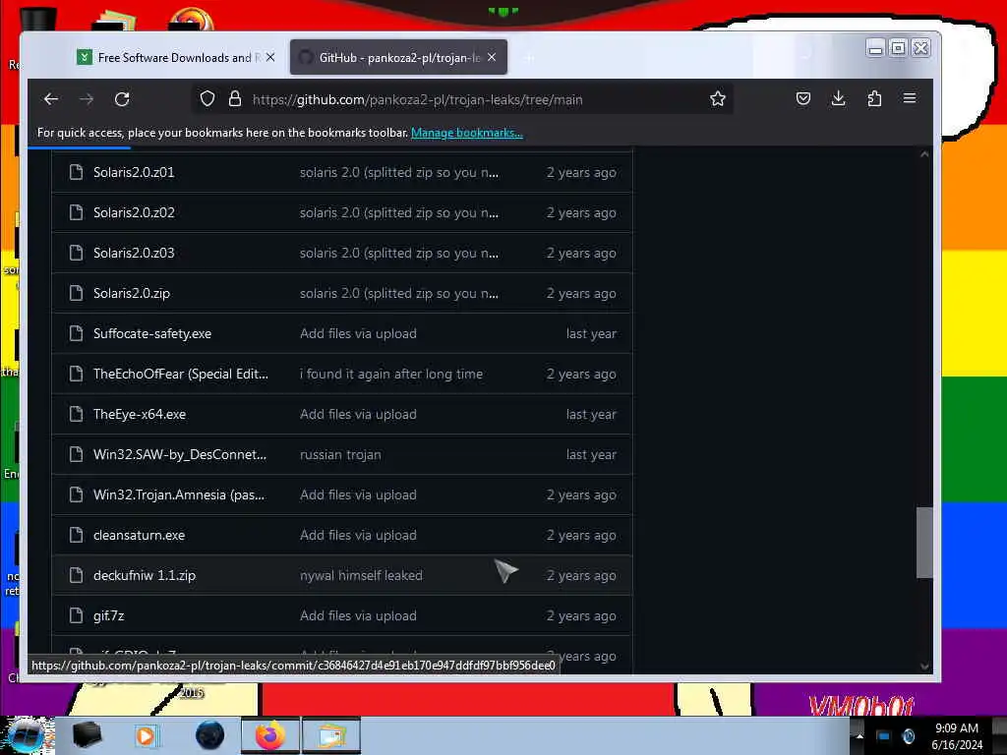
Task: Open Solaris2.0.z01 'solaris 2.0 (splitted zip' commit
Action: tap(399, 172)
